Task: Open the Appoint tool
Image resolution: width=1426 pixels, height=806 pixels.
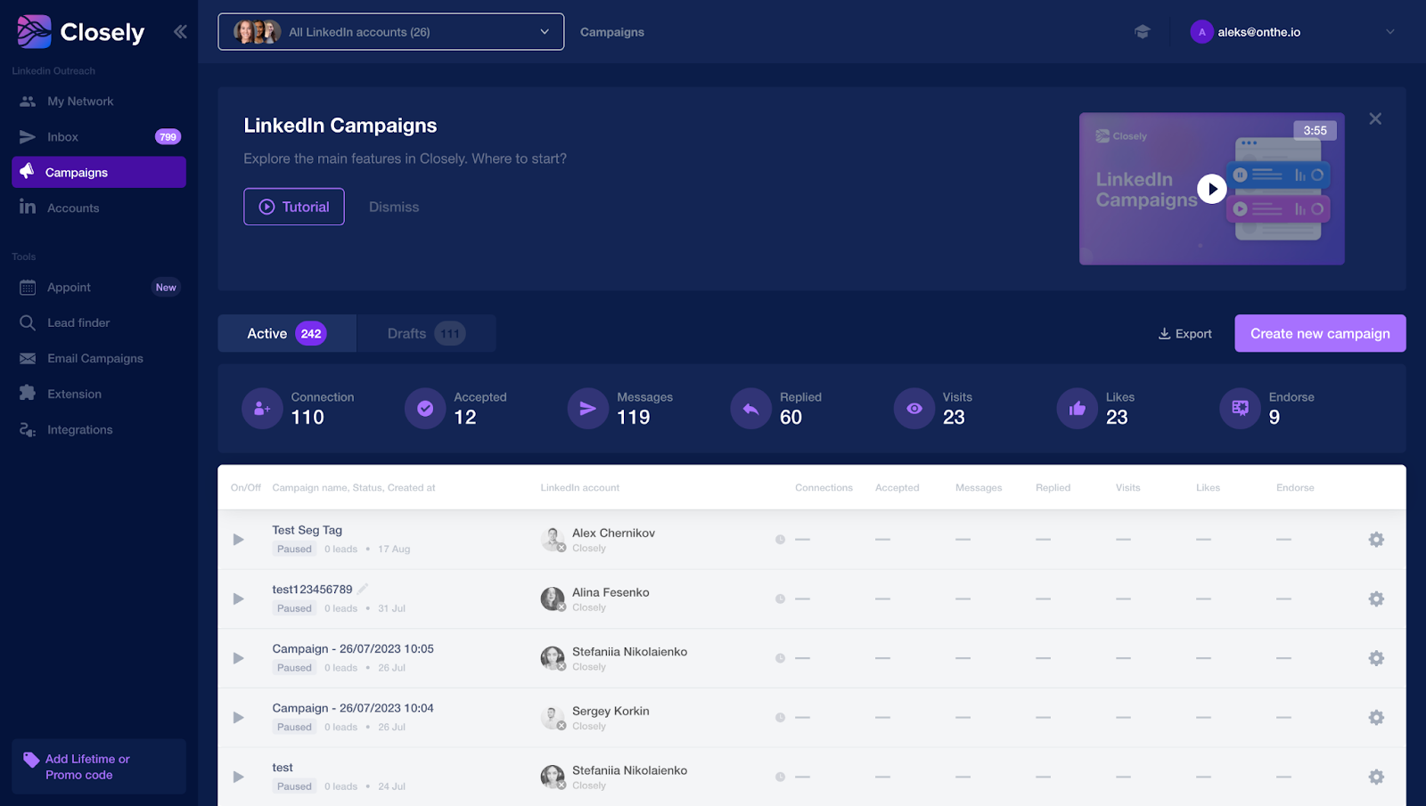Action: tap(99, 288)
